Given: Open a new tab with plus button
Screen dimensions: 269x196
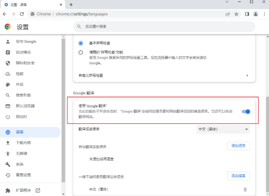Looking at the screenshot, I should 71,4.
